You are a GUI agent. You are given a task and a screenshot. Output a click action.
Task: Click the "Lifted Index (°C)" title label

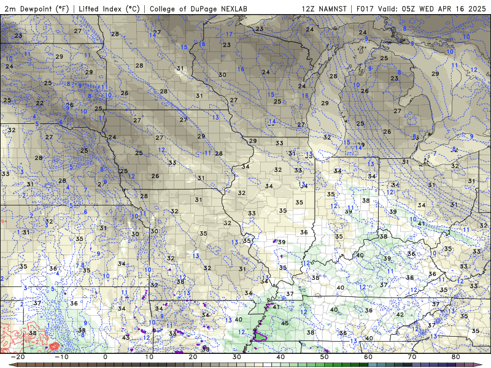109,9
